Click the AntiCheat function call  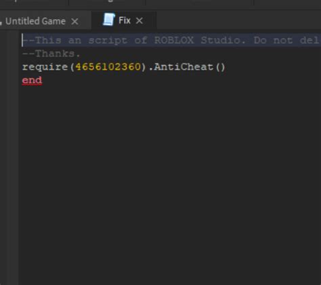pyautogui.click(x=190, y=66)
